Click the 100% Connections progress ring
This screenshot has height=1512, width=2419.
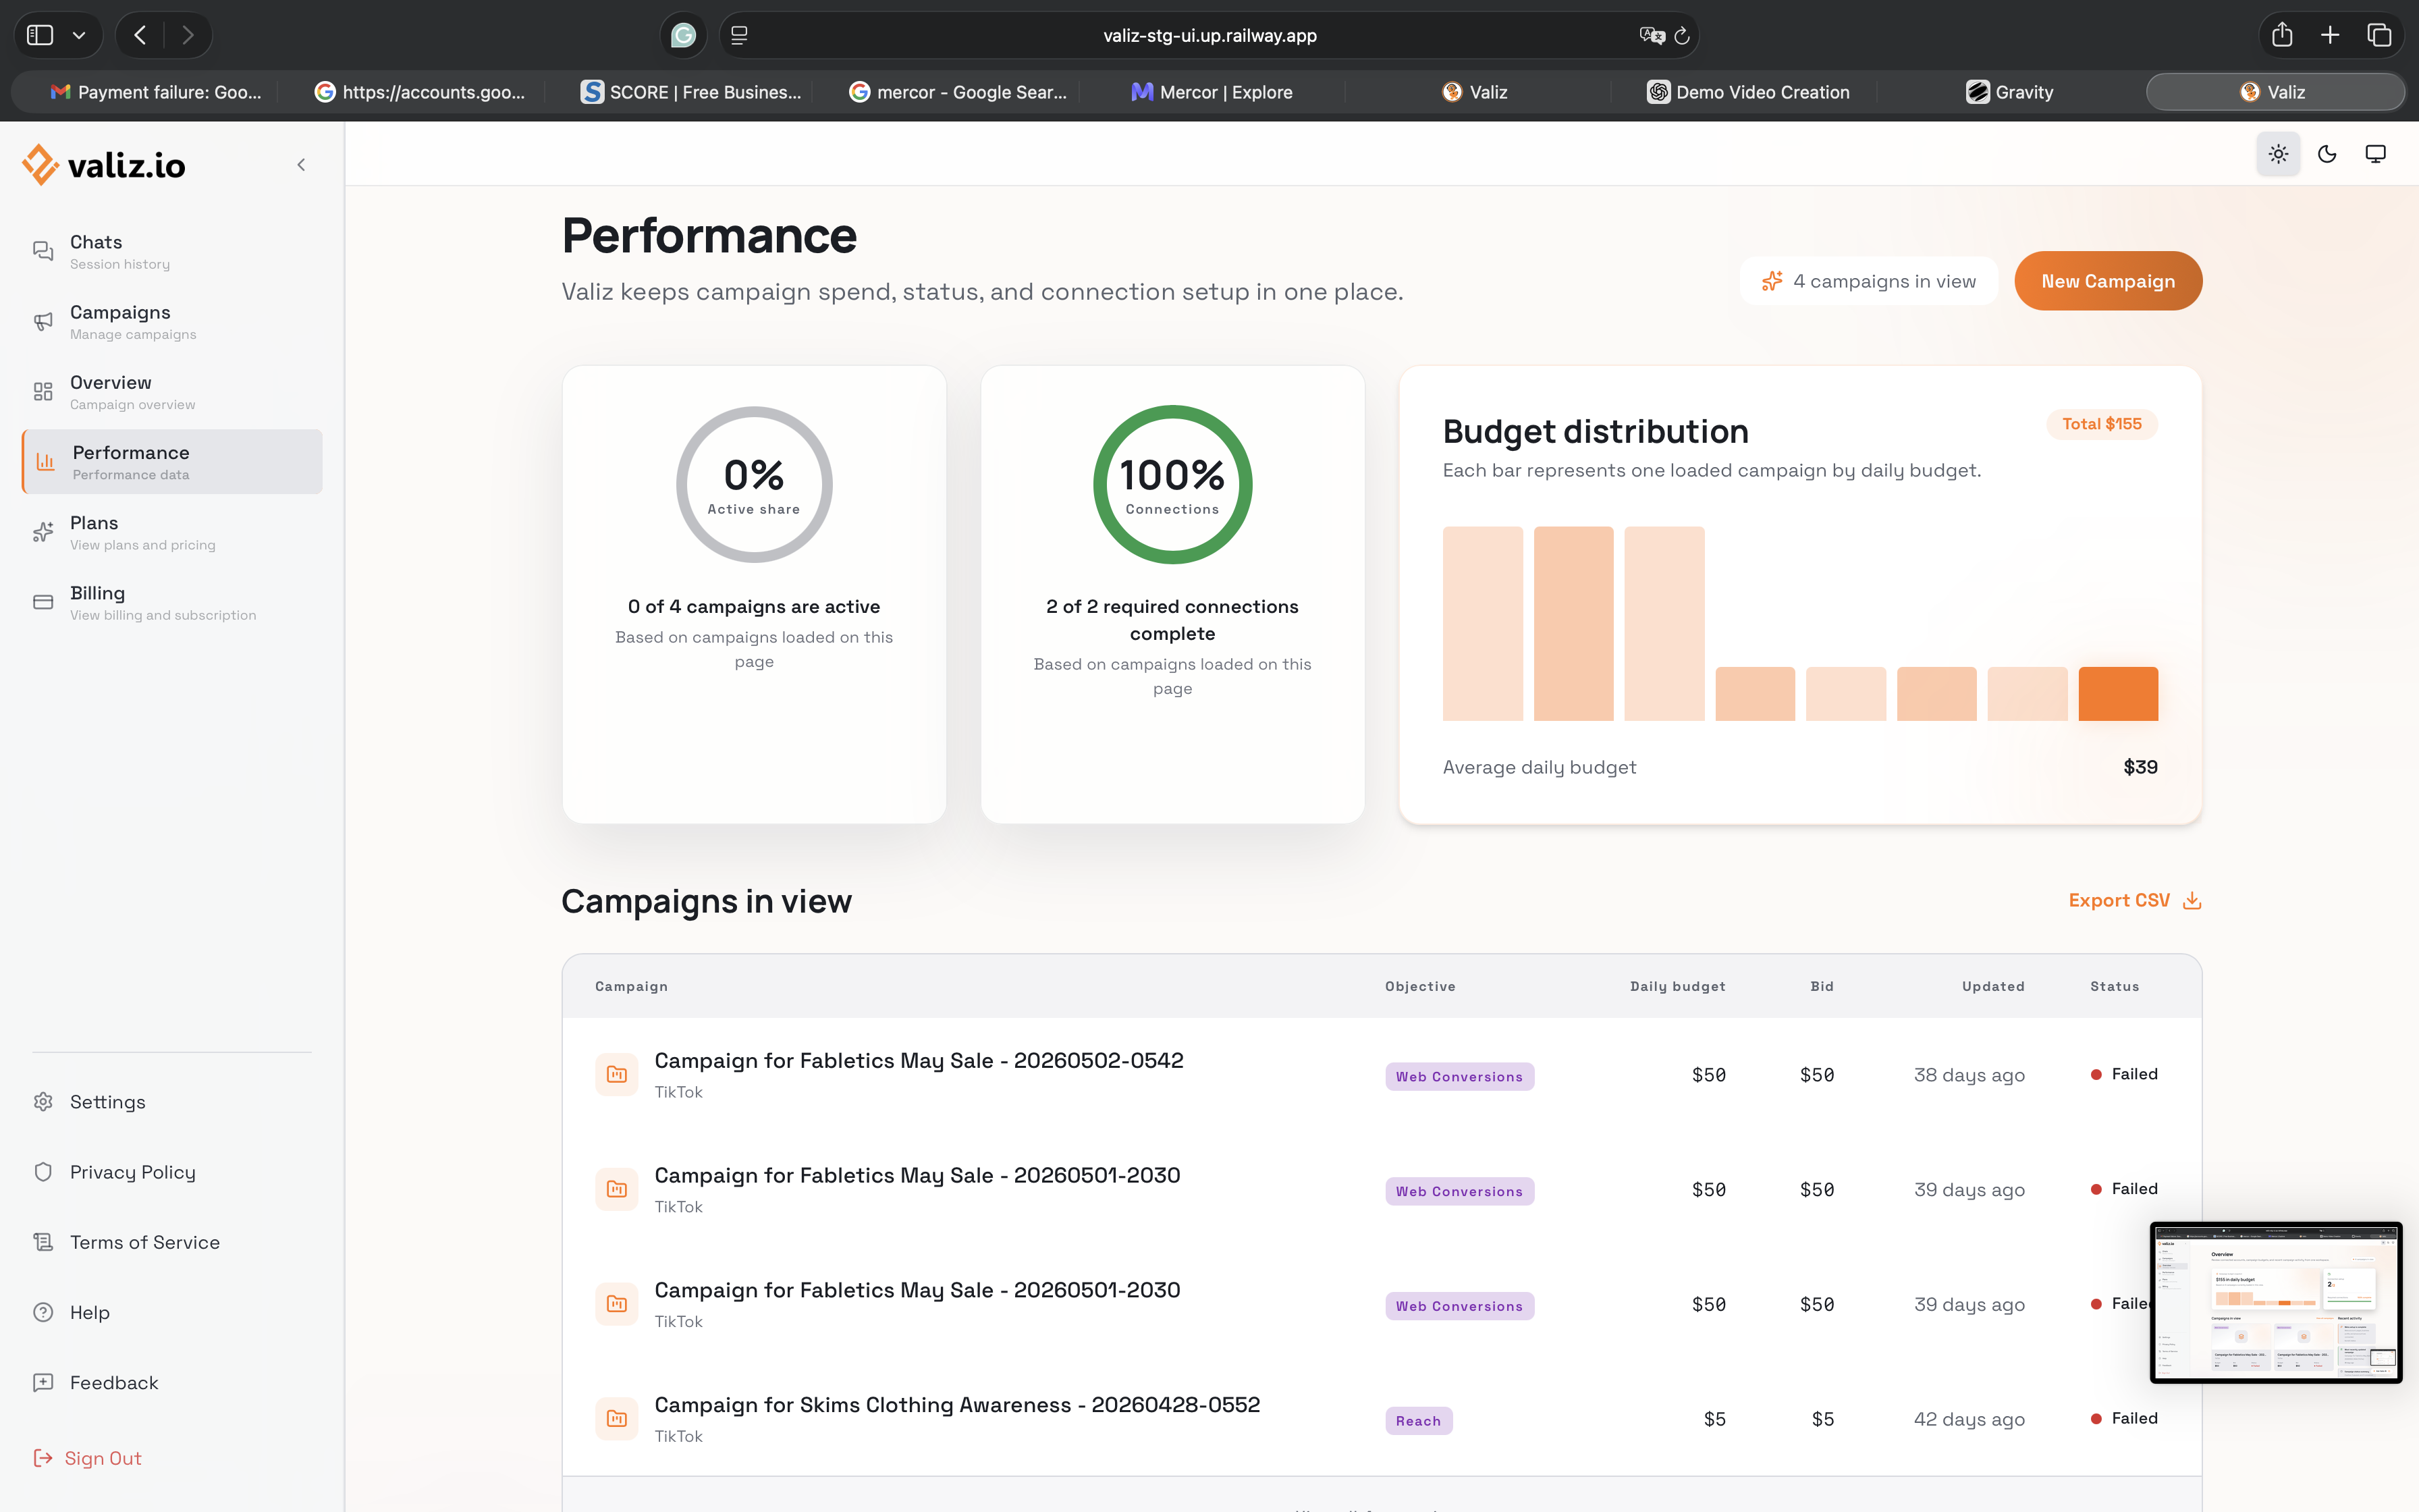[x=1172, y=484]
